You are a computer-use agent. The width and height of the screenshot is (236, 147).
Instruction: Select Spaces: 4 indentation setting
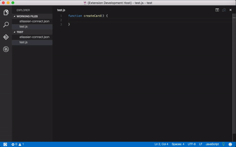[x=178, y=144]
